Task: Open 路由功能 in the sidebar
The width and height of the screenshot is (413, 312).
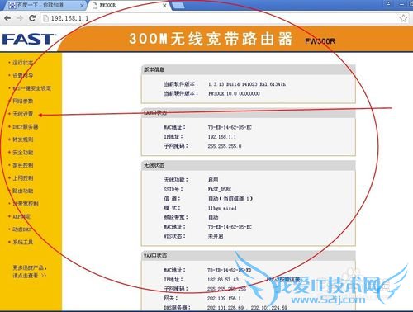Action: pyautogui.click(x=22, y=191)
